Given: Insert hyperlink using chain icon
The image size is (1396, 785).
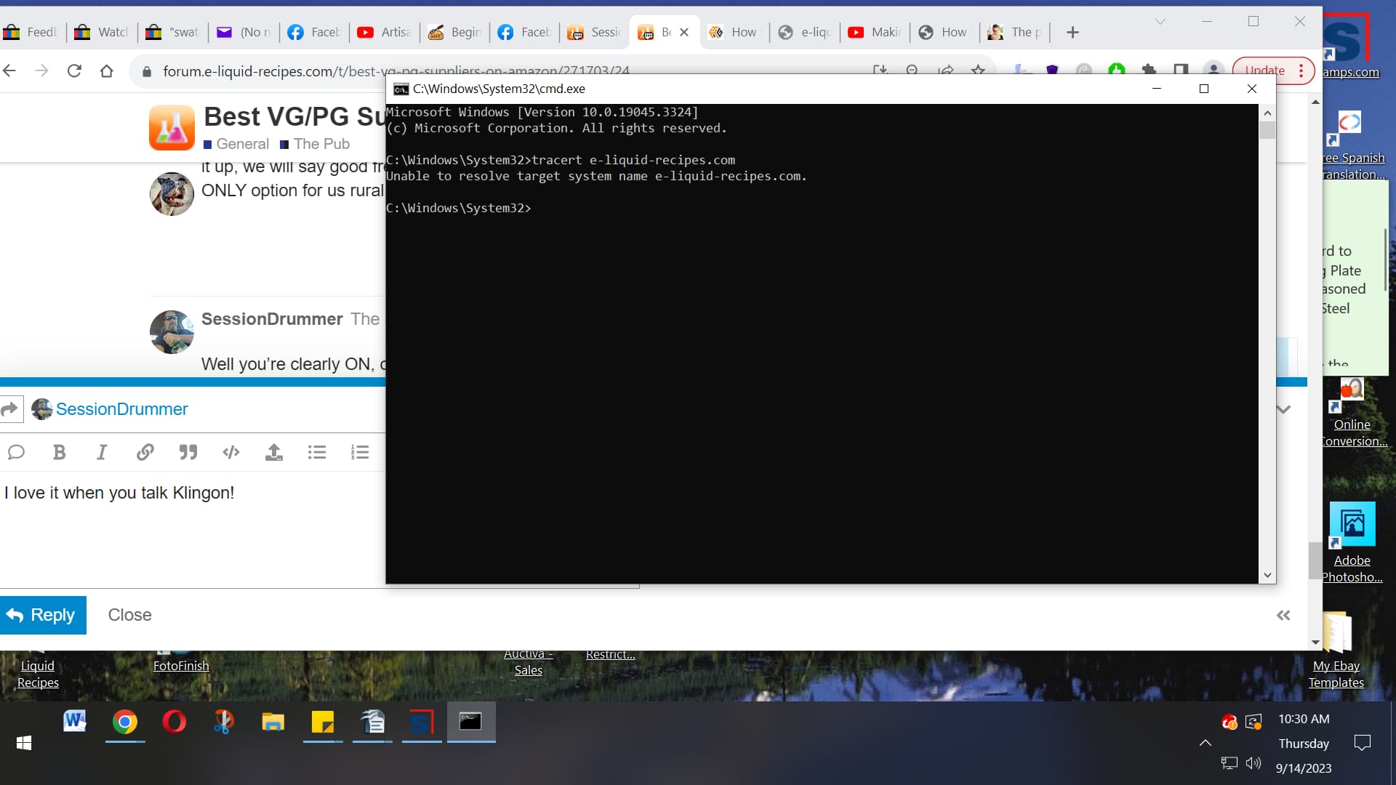Looking at the screenshot, I should pos(145,453).
